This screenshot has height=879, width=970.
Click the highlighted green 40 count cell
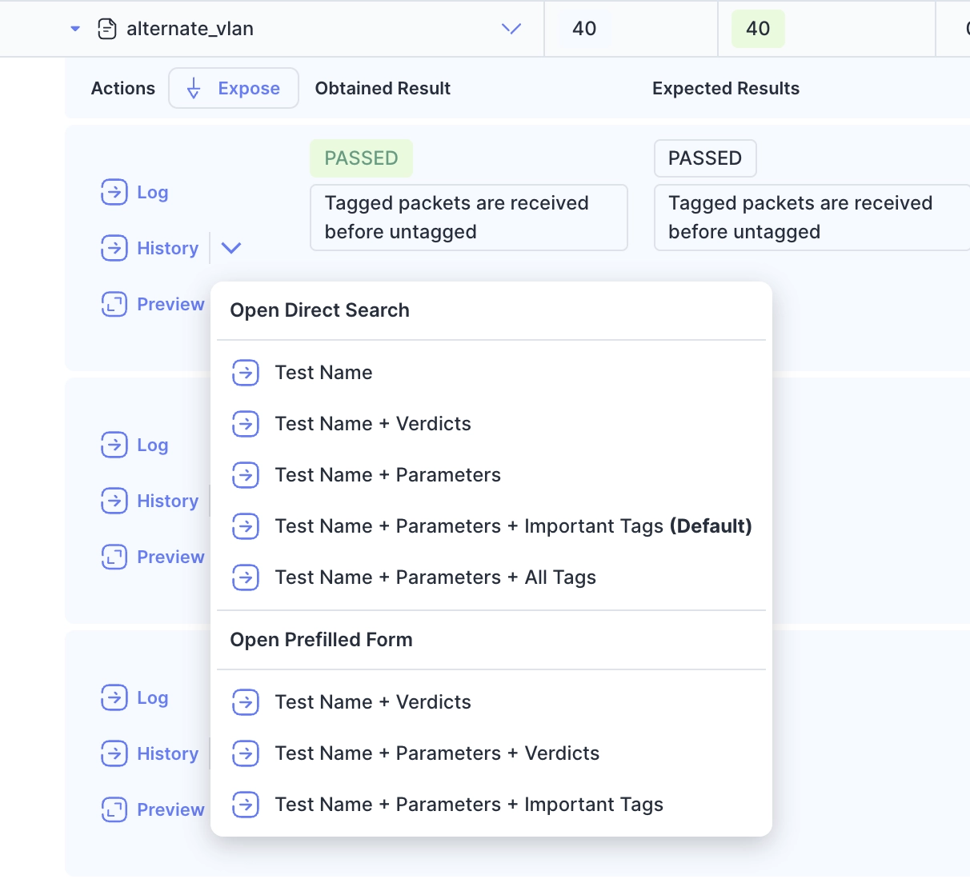pyautogui.click(x=757, y=29)
